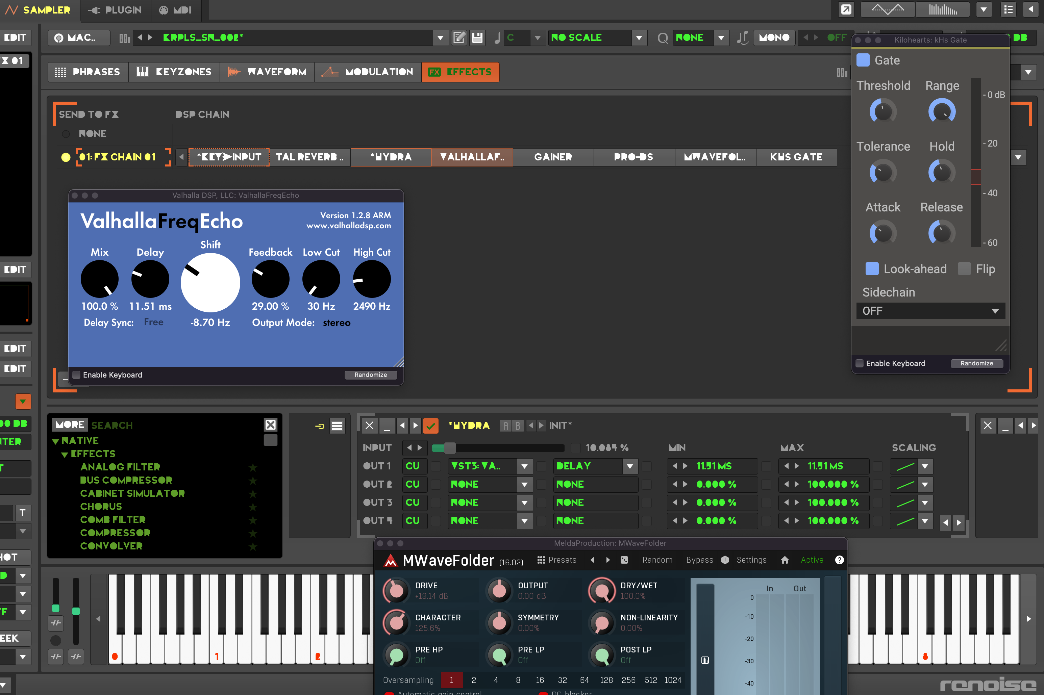The width and height of the screenshot is (1044, 695).
Task: Click the MWaveFolder Bypass button
Action: pos(699,560)
